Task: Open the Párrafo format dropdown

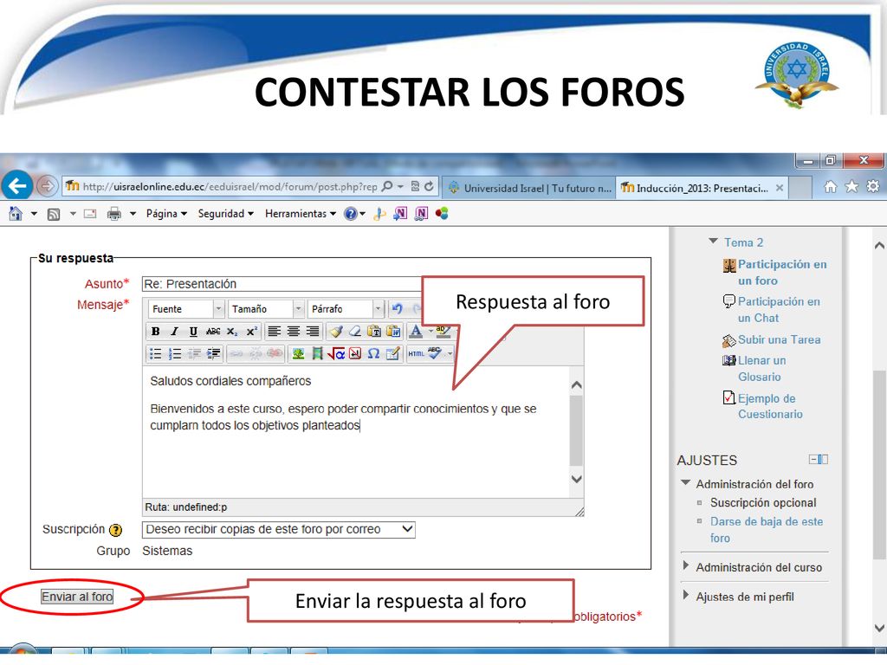Action: click(346, 309)
